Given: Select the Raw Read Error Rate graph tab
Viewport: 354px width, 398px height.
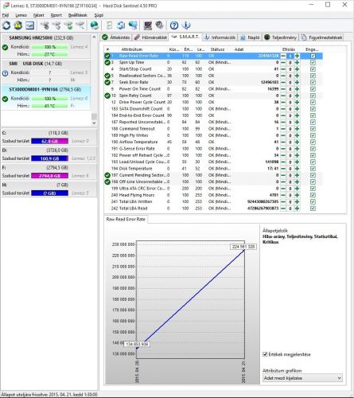Looking at the screenshot, I should point(126,219).
